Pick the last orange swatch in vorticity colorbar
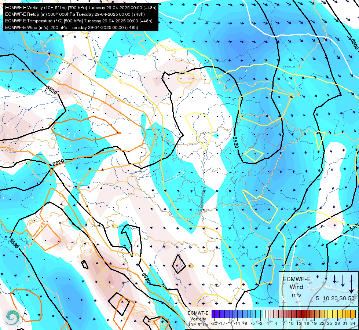The height and width of the screenshot is (330, 359). pyautogui.click(x=354, y=314)
